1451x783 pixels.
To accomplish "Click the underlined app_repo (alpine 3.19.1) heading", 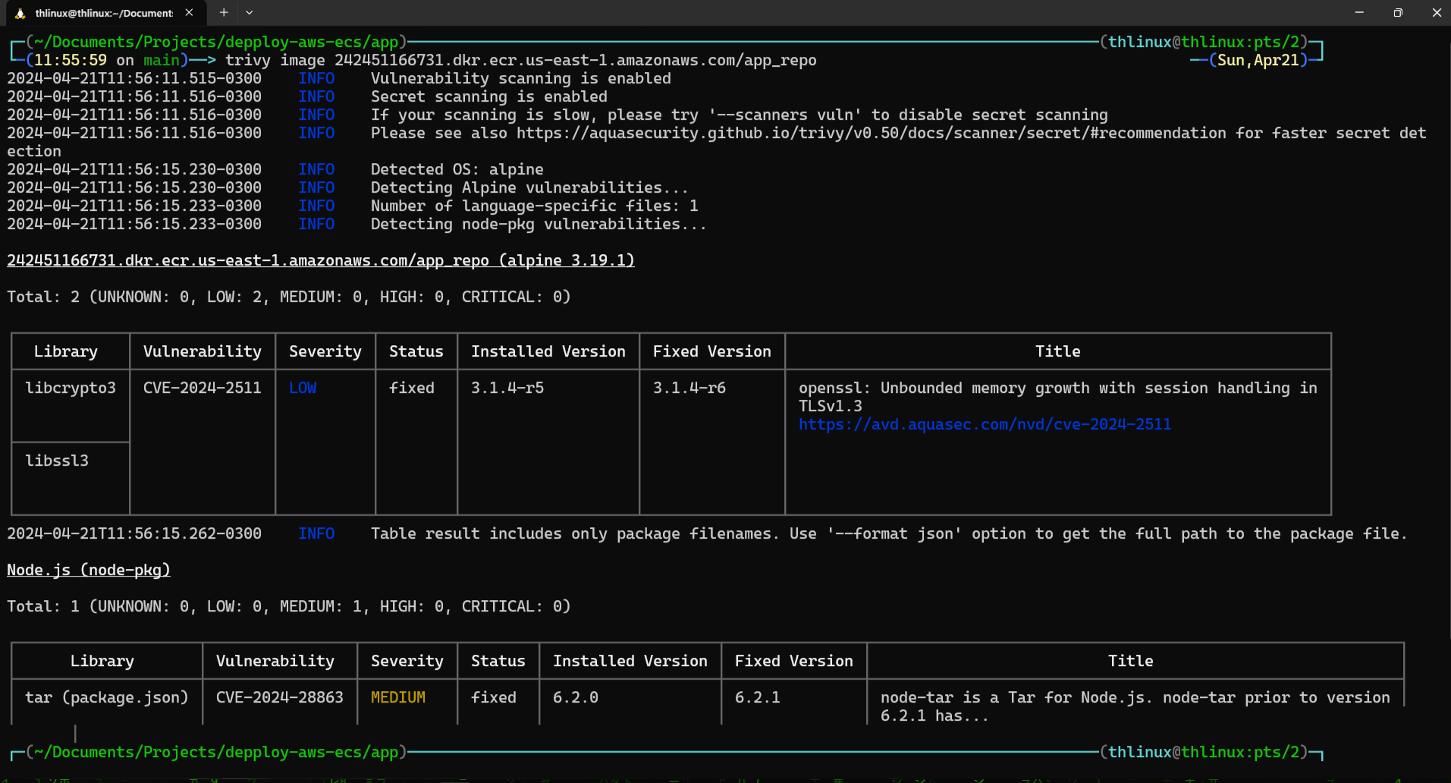I will point(321,260).
